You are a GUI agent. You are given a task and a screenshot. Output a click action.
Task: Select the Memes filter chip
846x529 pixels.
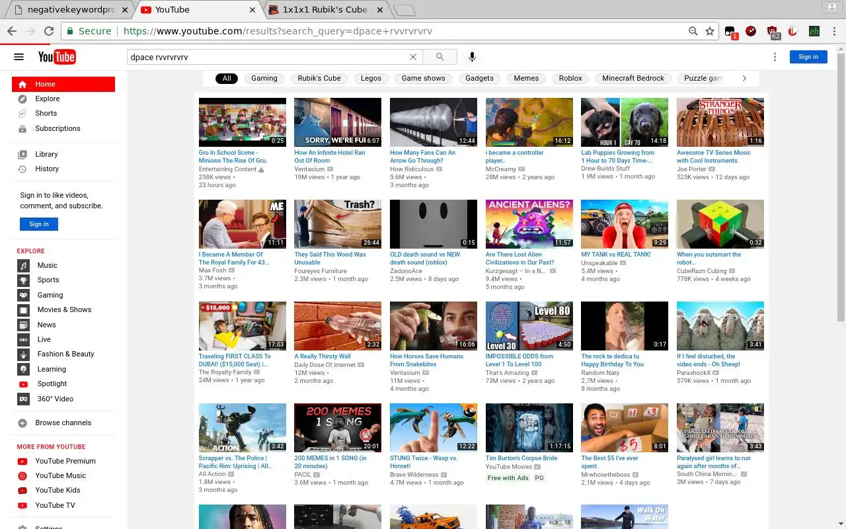click(526, 78)
